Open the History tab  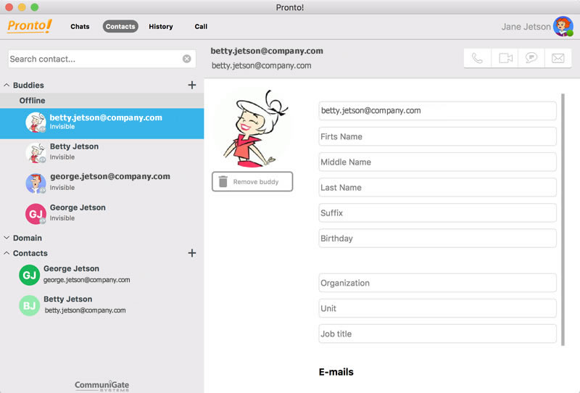click(160, 26)
